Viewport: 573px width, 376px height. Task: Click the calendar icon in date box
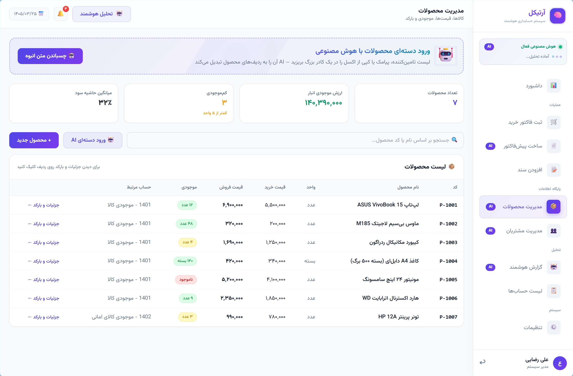click(41, 14)
